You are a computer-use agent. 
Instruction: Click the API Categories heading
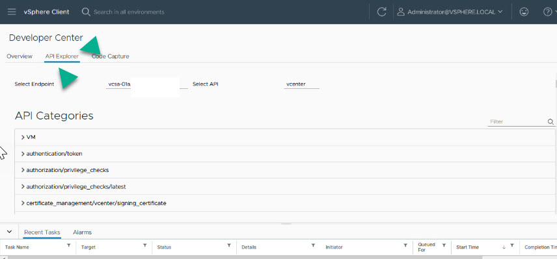click(54, 116)
